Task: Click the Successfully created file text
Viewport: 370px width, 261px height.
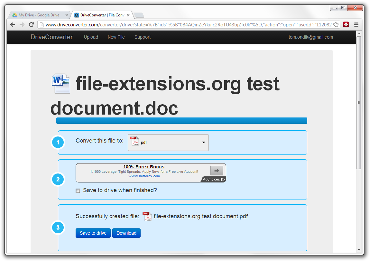Action: [107, 216]
